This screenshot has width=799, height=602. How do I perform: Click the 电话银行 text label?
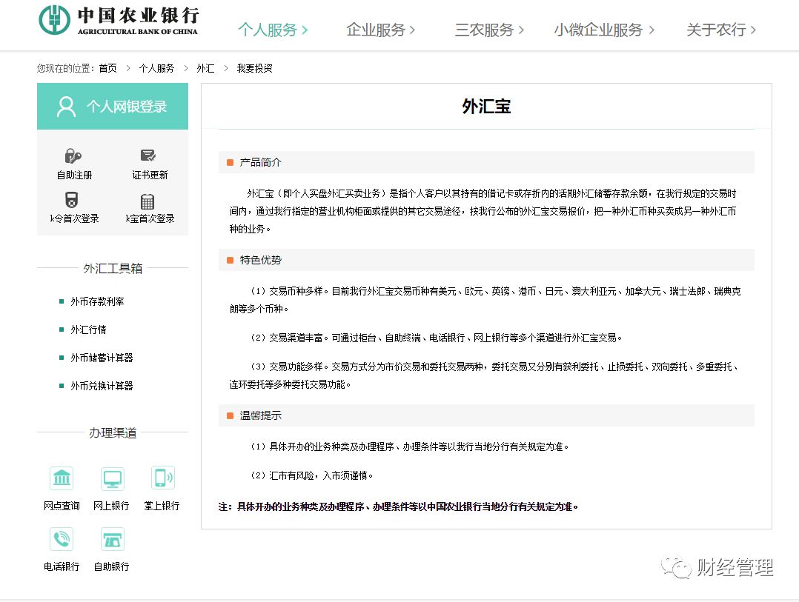pos(62,566)
